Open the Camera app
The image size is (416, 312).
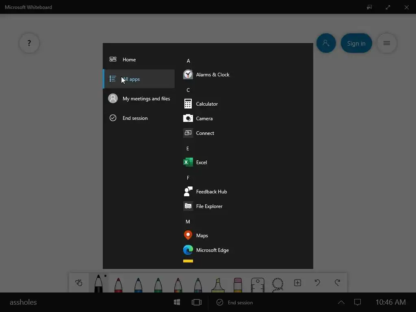click(198, 118)
